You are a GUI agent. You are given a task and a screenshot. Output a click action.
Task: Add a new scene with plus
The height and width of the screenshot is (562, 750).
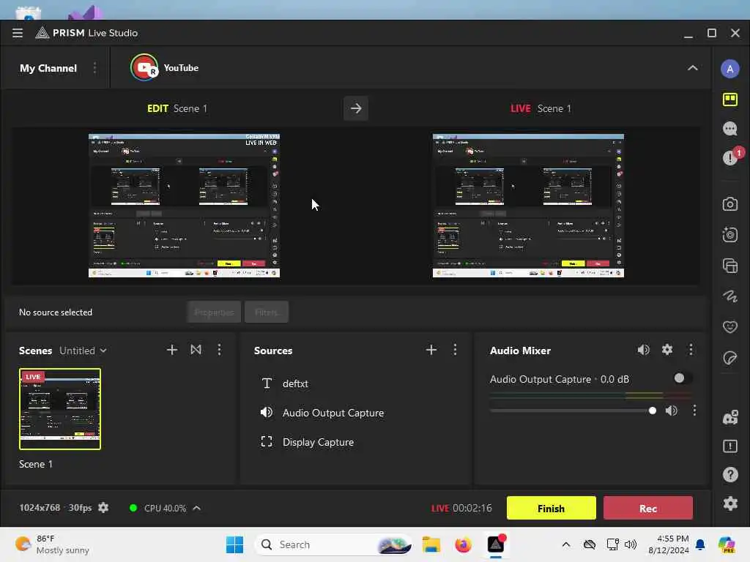coord(172,350)
